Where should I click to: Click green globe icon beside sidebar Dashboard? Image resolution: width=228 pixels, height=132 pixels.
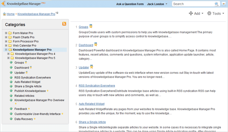[11, 67]
